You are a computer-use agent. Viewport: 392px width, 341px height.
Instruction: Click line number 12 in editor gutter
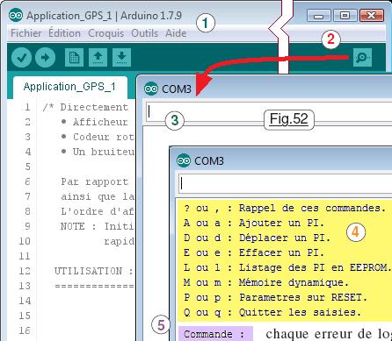(x=25, y=271)
